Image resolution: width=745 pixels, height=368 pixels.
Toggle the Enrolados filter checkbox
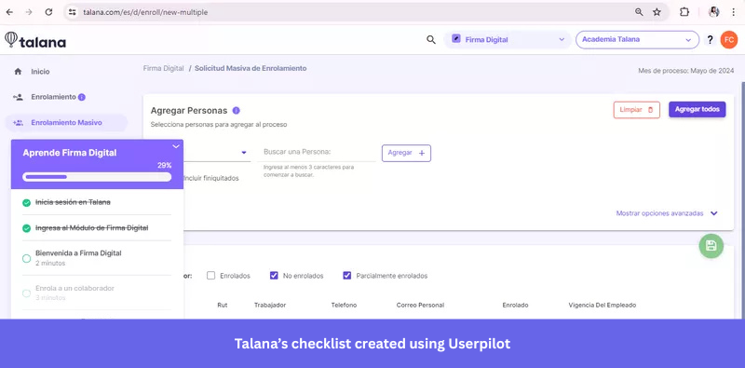tap(211, 275)
